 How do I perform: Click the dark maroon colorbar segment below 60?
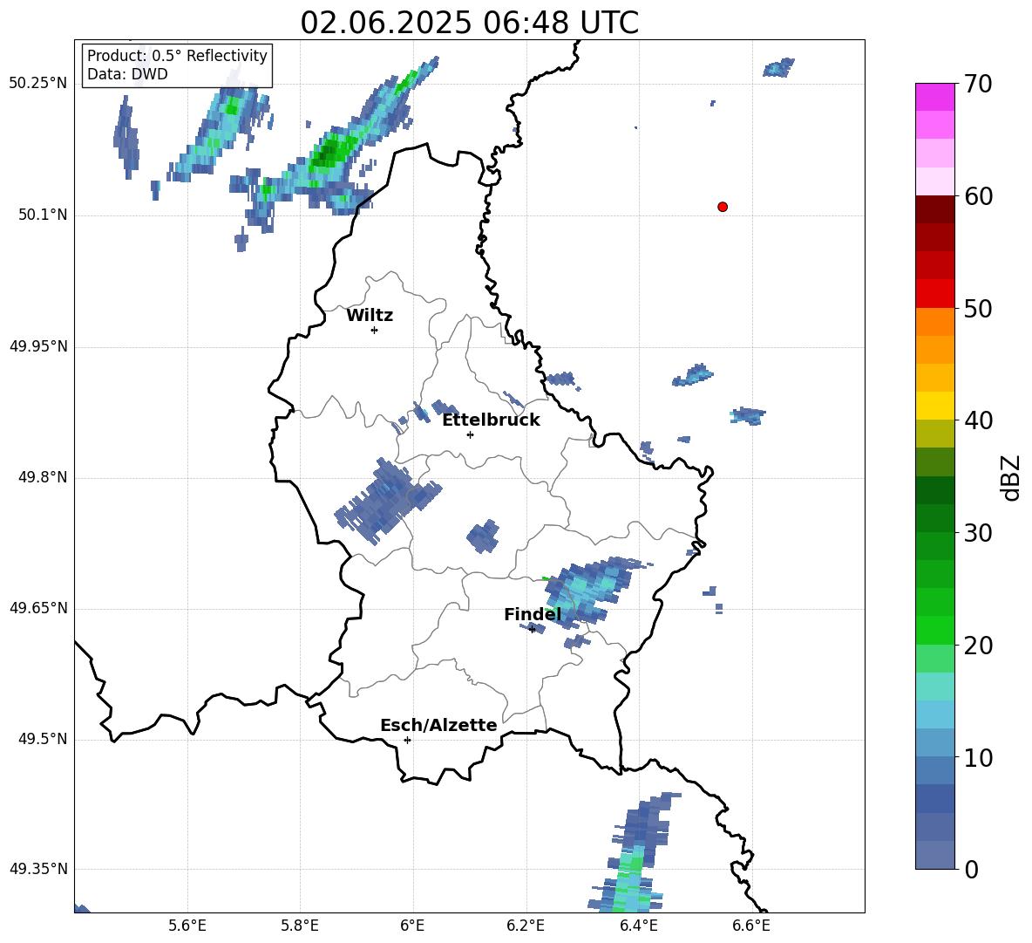934,209
